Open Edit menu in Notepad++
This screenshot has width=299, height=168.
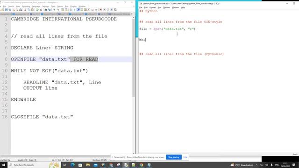(5, 7)
